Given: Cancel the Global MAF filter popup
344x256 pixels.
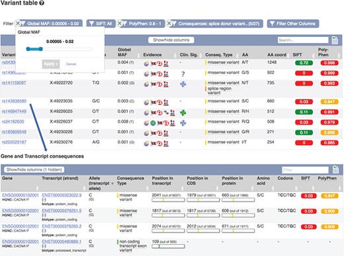Looking at the screenshot, I should click(71, 64).
